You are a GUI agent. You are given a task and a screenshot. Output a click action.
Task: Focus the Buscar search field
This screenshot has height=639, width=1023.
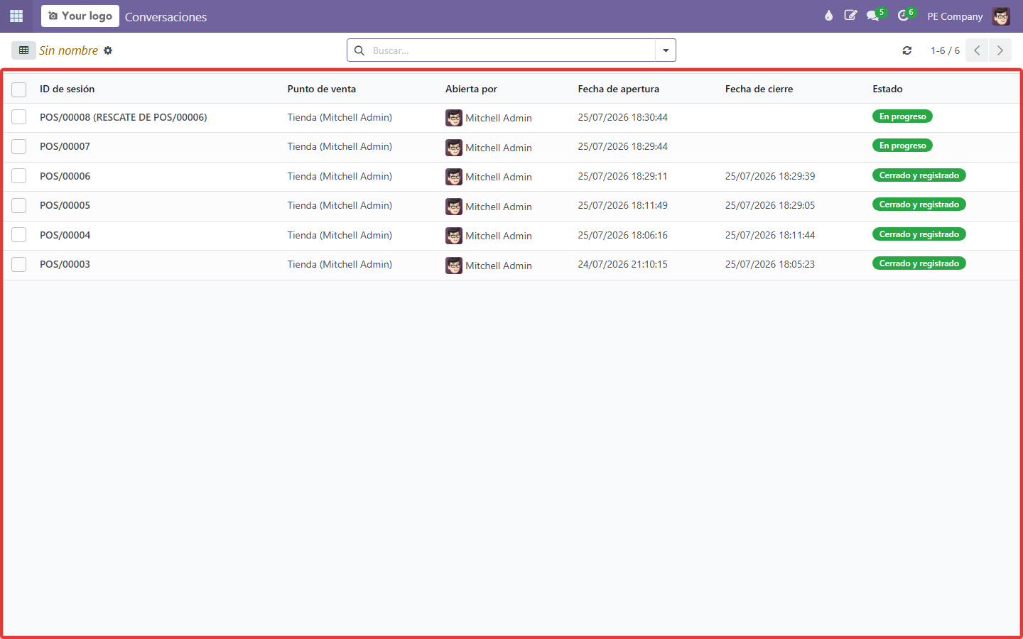[x=511, y=50]
